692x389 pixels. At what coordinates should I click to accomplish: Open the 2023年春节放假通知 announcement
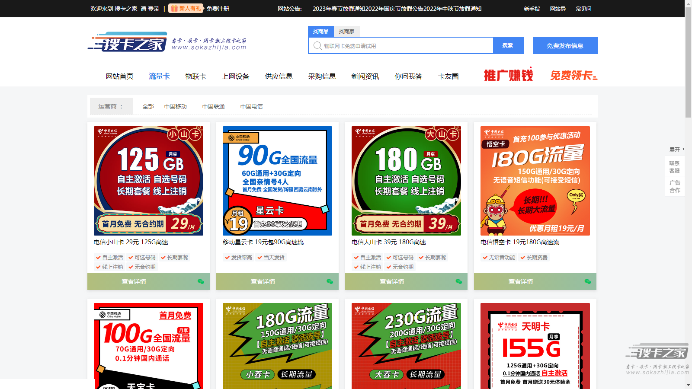point(339,9)
